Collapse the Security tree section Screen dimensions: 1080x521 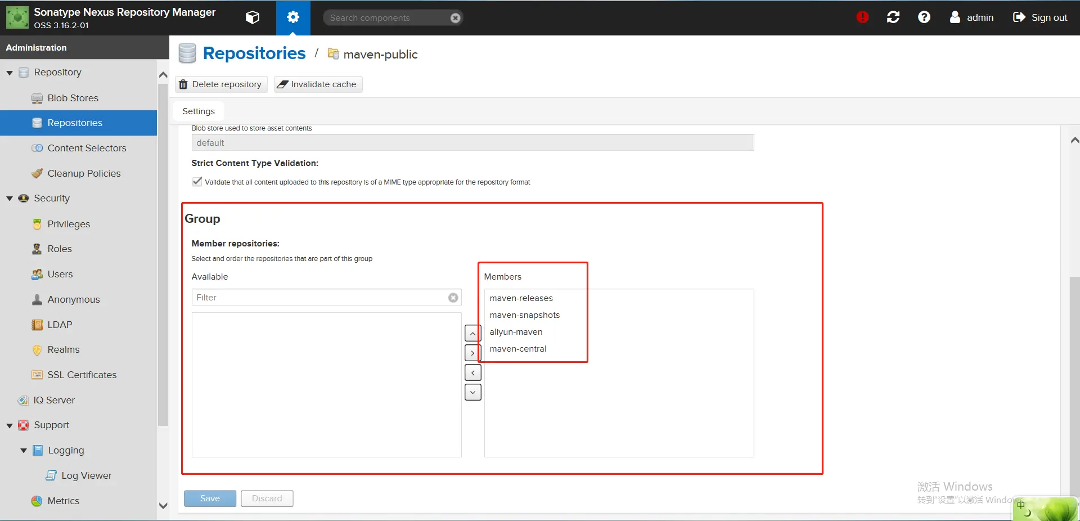10,199
